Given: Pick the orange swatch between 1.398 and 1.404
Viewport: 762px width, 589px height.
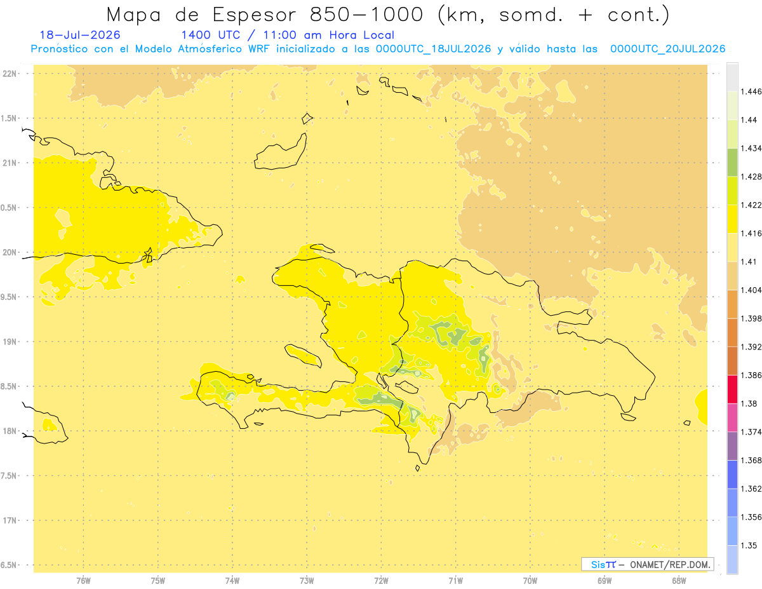Looking at the screenshot, I should [x=732, y=304].
